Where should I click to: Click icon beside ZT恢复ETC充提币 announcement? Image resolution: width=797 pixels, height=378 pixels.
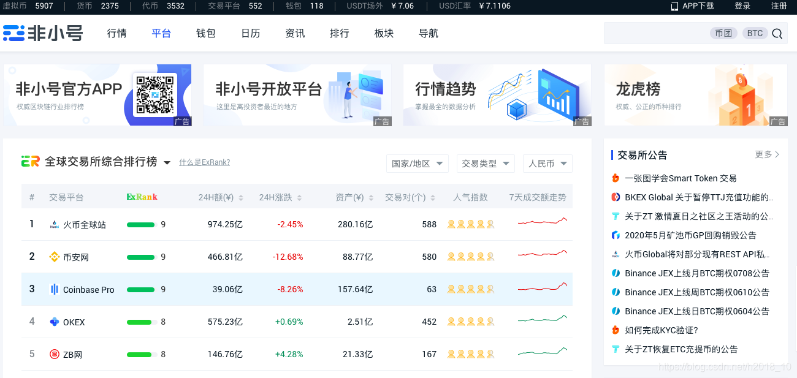616,349
